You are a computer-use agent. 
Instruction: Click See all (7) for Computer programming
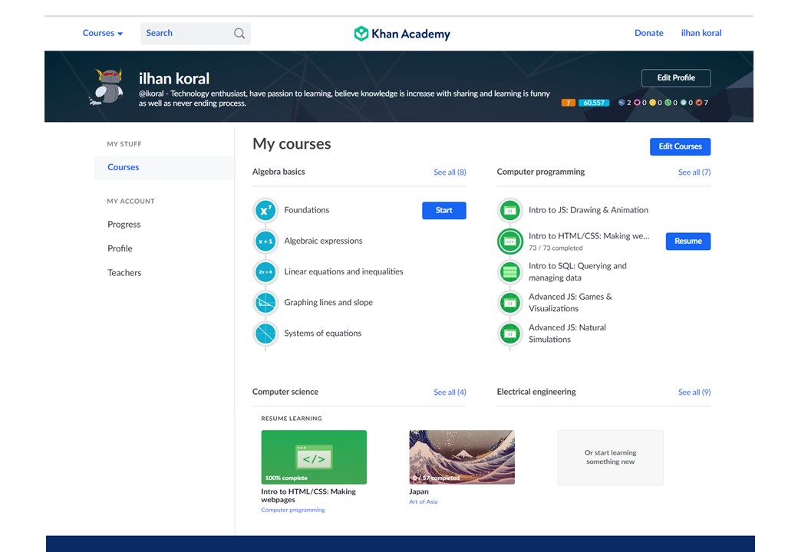(x=694, y=172)
